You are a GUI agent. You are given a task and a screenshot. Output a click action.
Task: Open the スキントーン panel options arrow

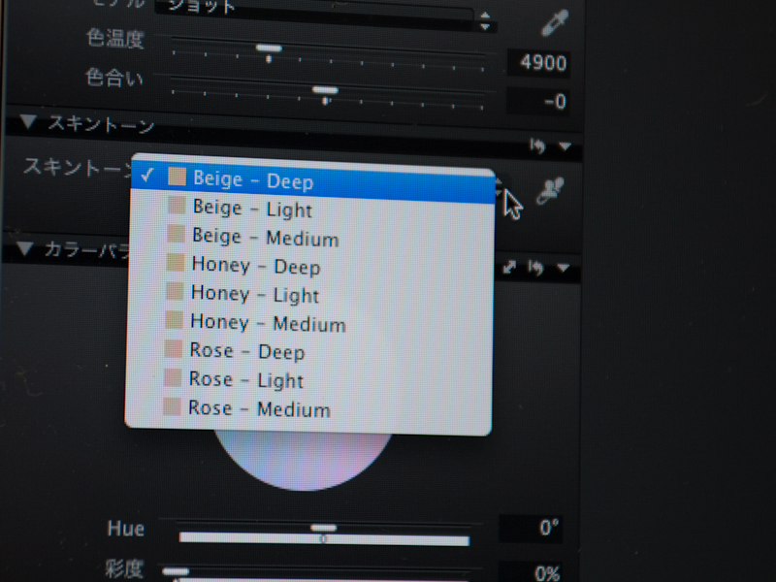coord(566,146)
